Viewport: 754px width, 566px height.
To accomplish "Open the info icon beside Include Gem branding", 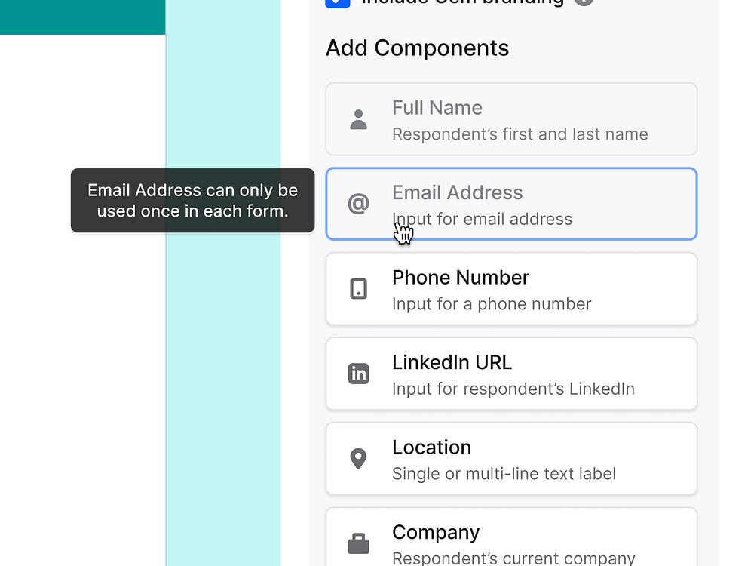I will pyautogui.click(x=584, y=2).
